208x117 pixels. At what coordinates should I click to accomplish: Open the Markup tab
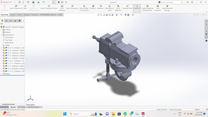pyautogui.click(x=27, y=15)
